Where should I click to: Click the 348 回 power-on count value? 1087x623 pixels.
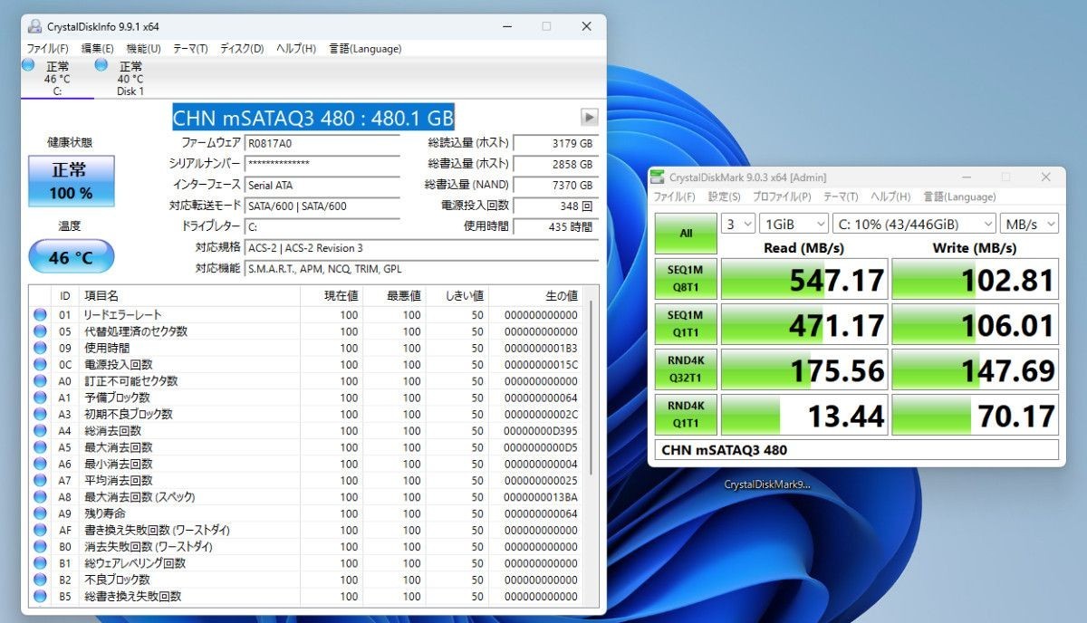pyautogui.click(x=555, y=206)
